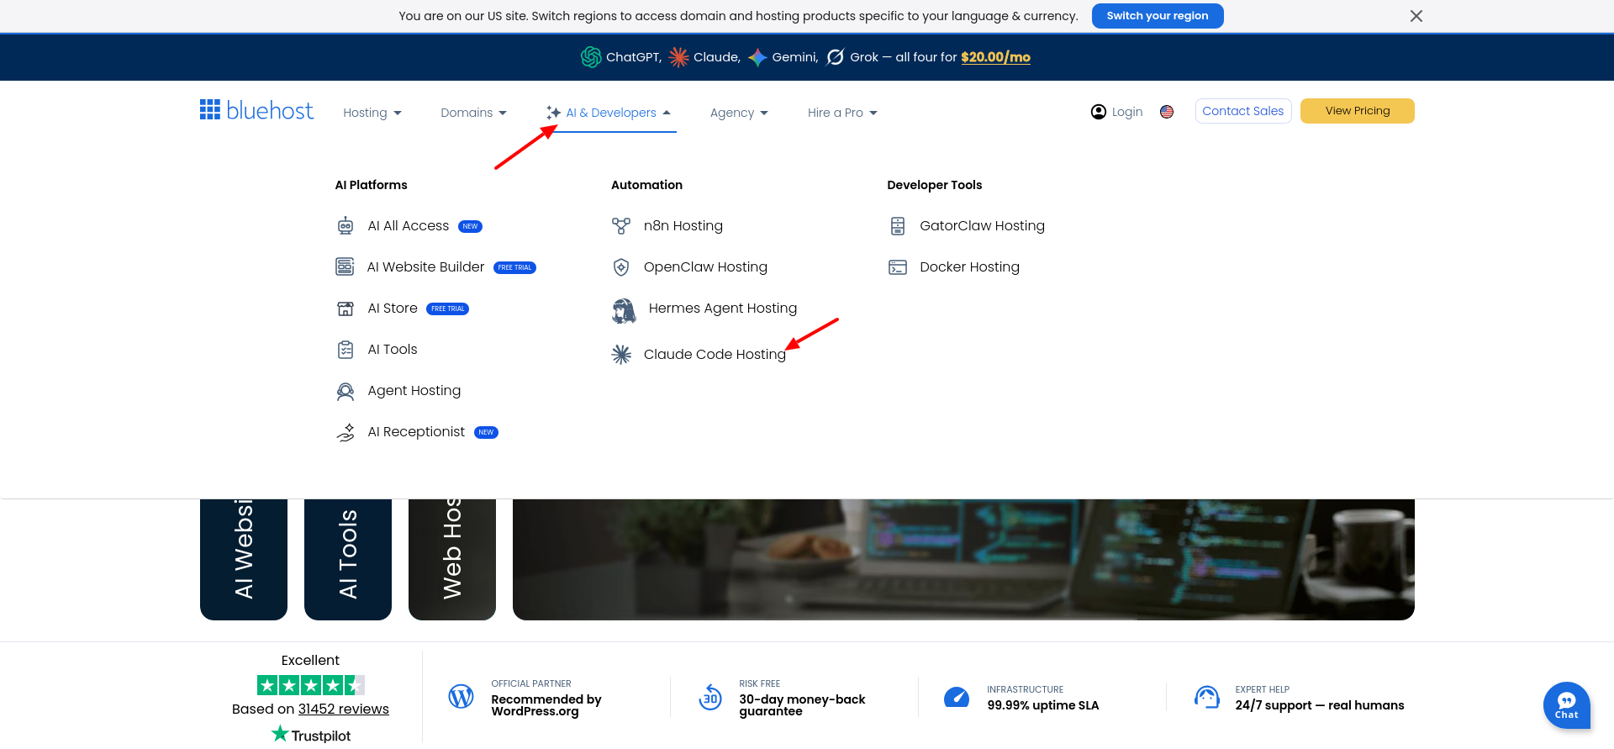Expand the Hire a Pro menu
This screenshot has width=1614, height=749.
842,113
